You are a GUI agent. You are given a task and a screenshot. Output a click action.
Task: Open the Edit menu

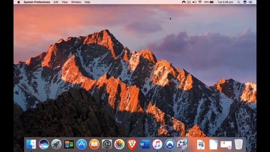tap(56, 2)
